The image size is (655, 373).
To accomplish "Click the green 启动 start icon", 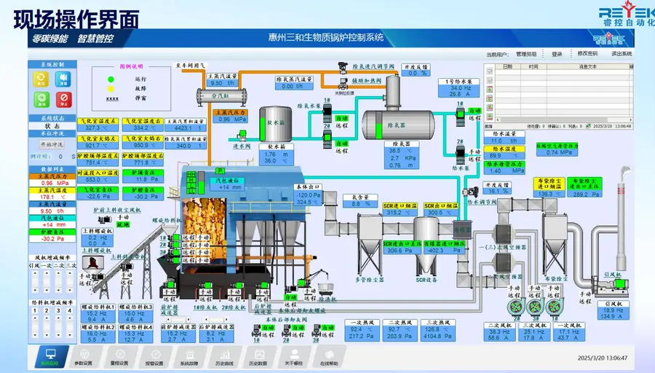I will click(x=41, y=100).
